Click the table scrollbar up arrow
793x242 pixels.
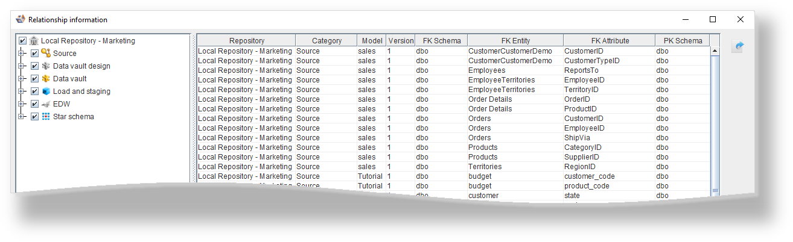click(x=715, y=51)
